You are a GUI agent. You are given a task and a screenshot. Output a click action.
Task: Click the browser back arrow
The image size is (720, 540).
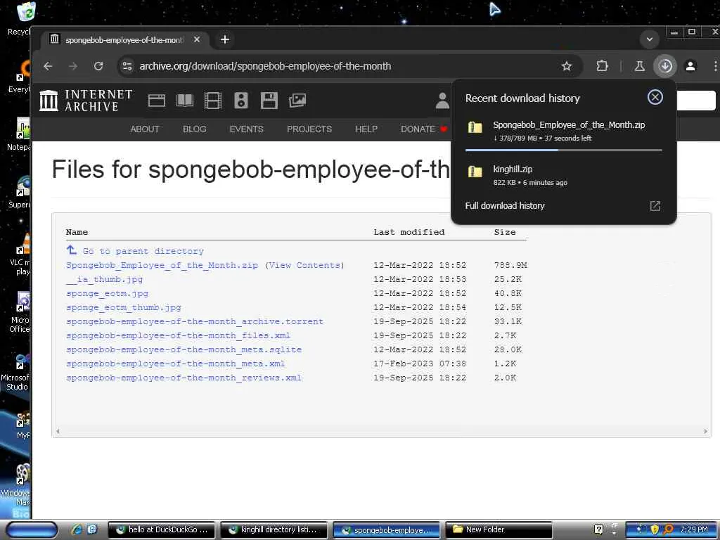pos(48,66)
